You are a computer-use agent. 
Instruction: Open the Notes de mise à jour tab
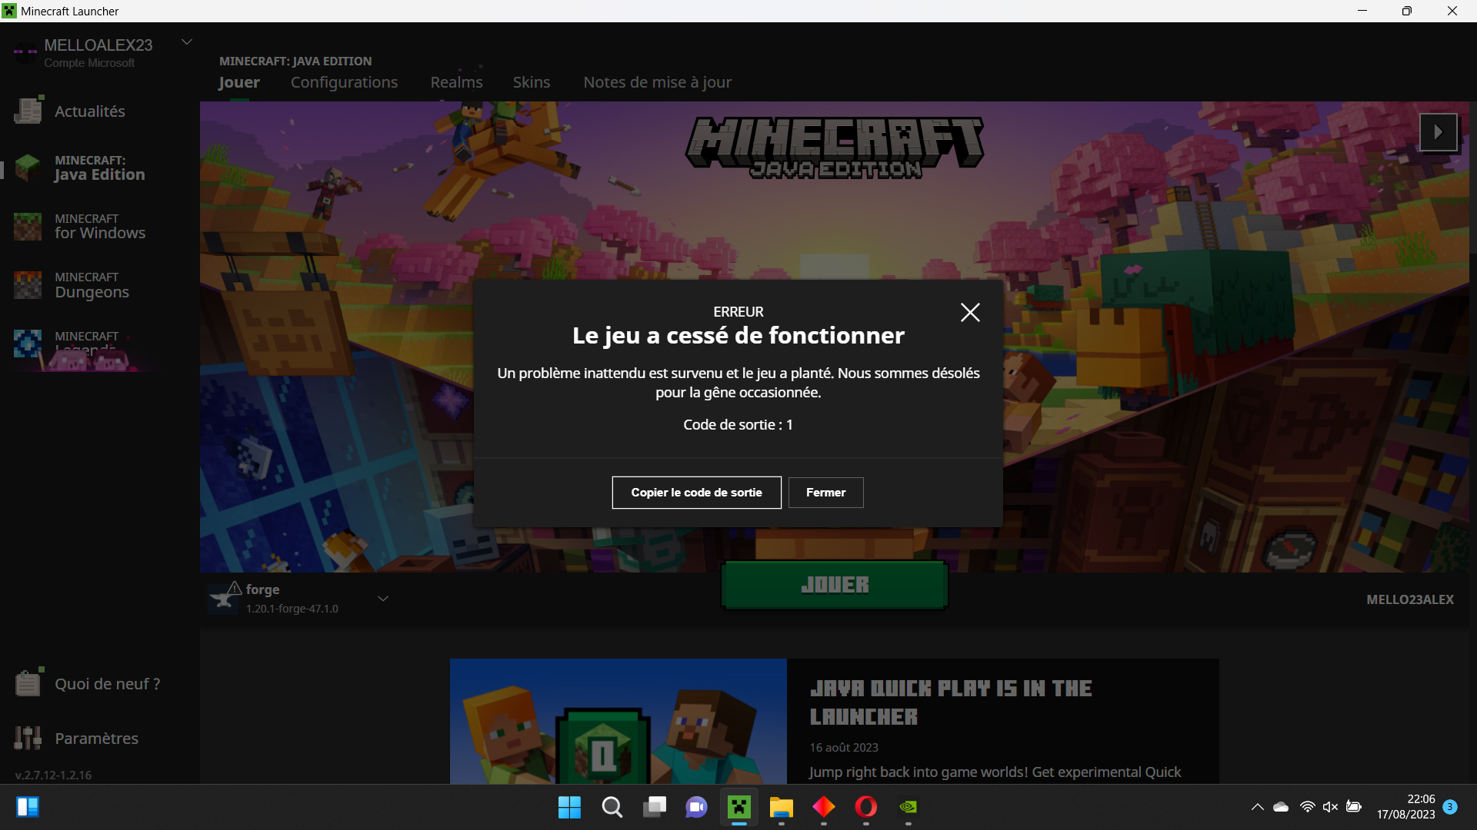coord(657,82)
